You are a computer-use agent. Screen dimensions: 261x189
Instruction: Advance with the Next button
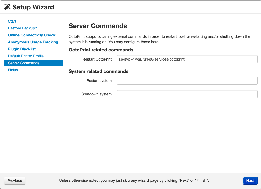(250, 181)
